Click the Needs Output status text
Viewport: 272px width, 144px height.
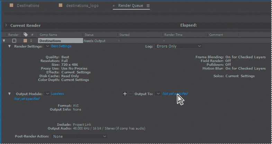pyautogui.click(x=94, y=41)
